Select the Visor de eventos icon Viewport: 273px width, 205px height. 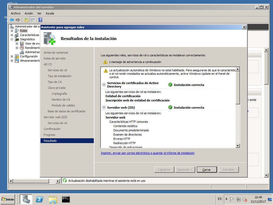tap(22, 44)
